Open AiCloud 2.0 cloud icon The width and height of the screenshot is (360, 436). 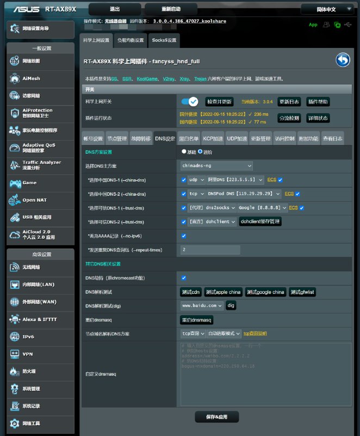coord(15,235)
